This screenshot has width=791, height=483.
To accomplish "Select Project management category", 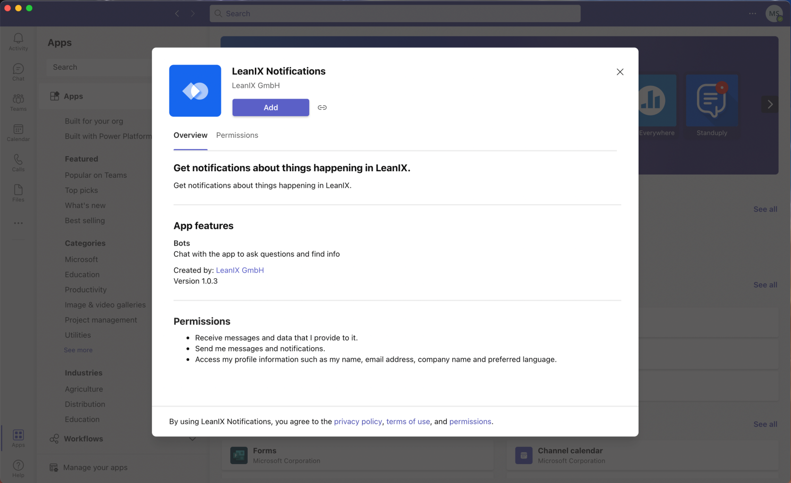I will 101,320.
